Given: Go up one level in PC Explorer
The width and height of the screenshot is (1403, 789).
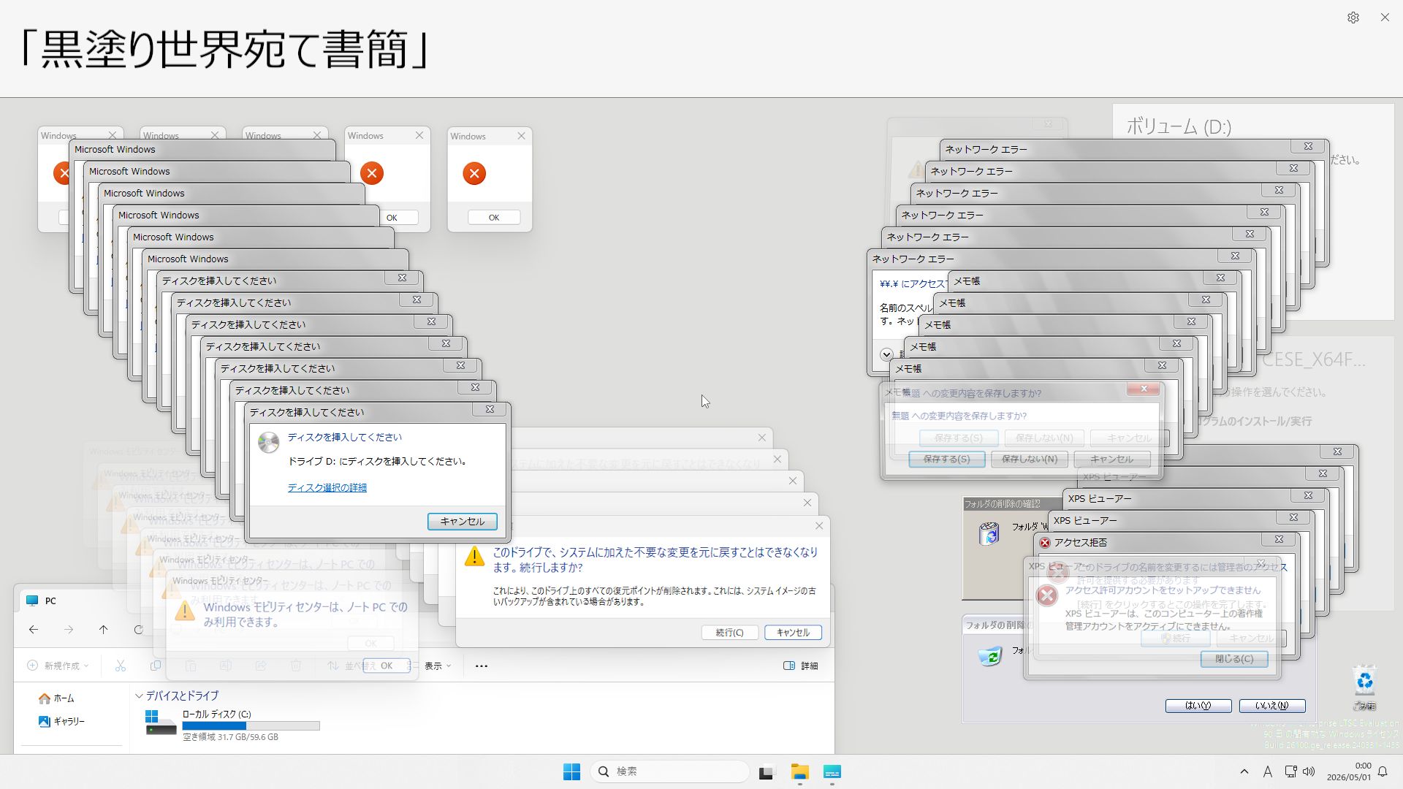Looking at the screenshot, I should [103, 630].
